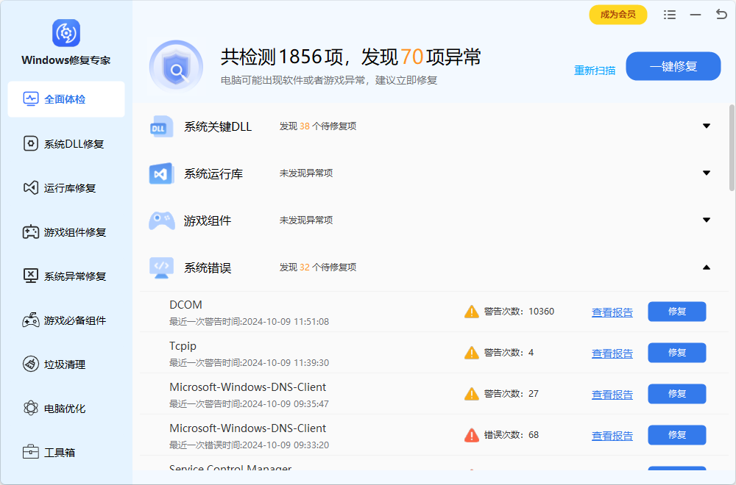The image size is (736, 485).
Task: Expand the 系统运行库 section arrow
Action: click(x=706, y=173)
